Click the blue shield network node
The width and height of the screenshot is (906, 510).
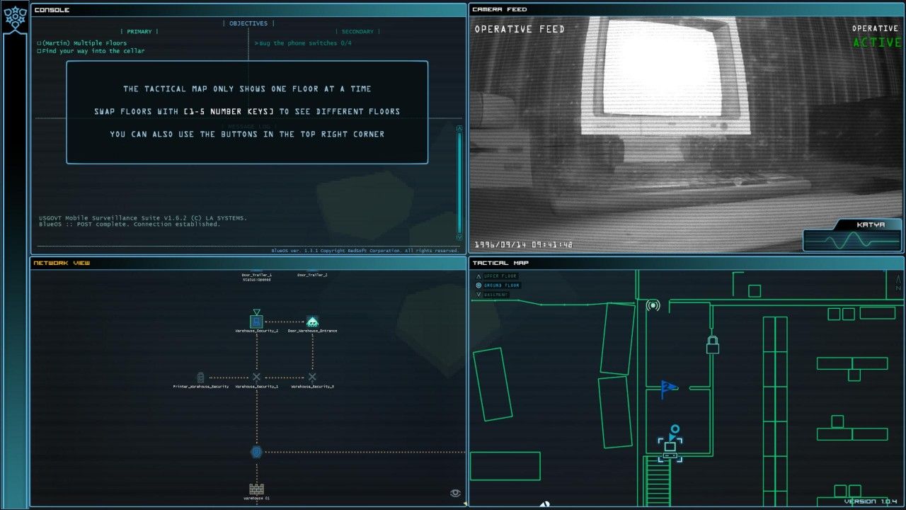[256, 452]
